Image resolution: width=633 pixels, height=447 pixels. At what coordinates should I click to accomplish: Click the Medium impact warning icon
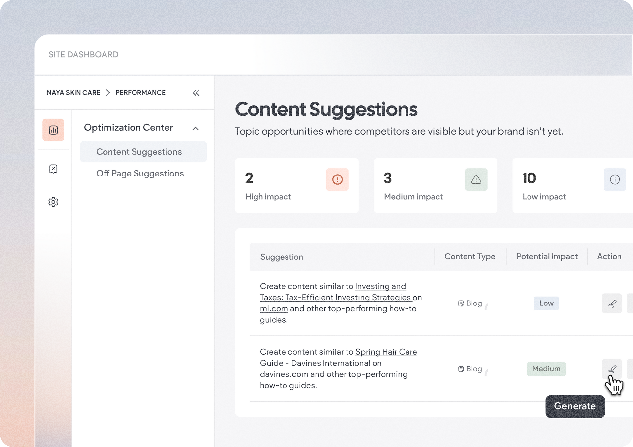coord(476,179)
